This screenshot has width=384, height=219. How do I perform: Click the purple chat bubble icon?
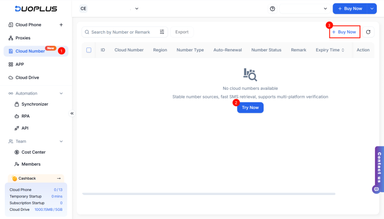[376, 189]
